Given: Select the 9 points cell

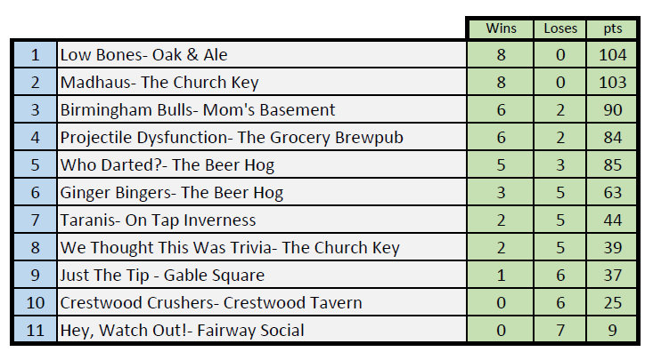Looking at the screenshot, I should [612, 330].
